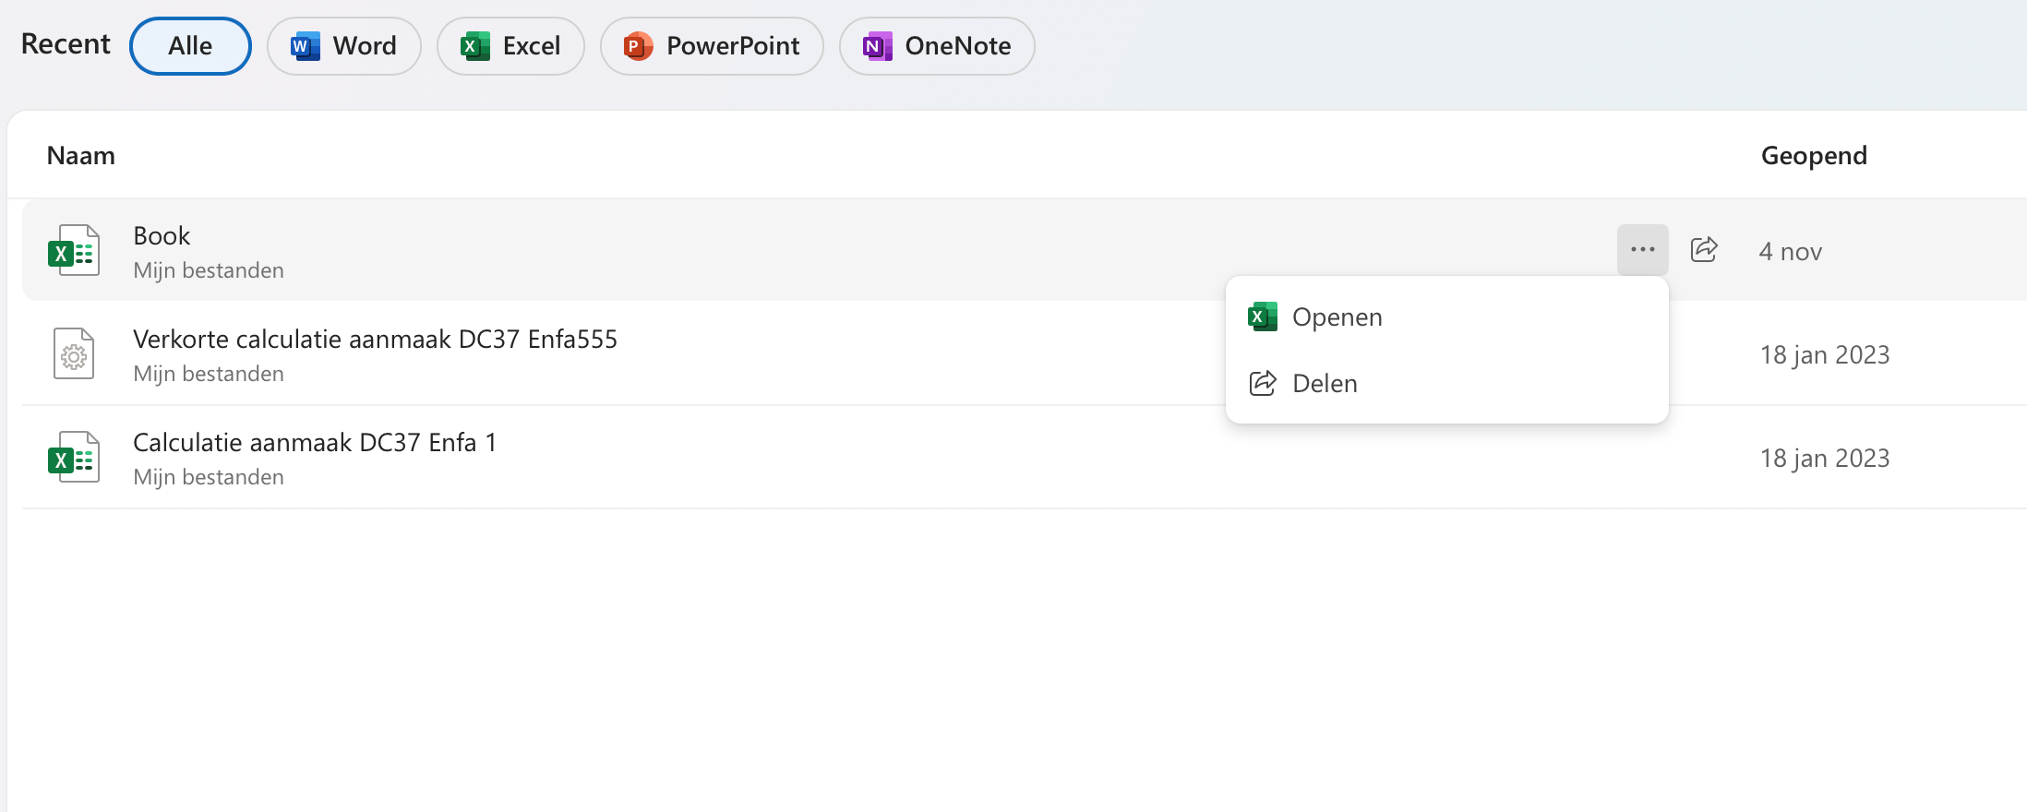Open Verkorte calculatie aanmaak DC37 Enfa555

click(375, 339)
